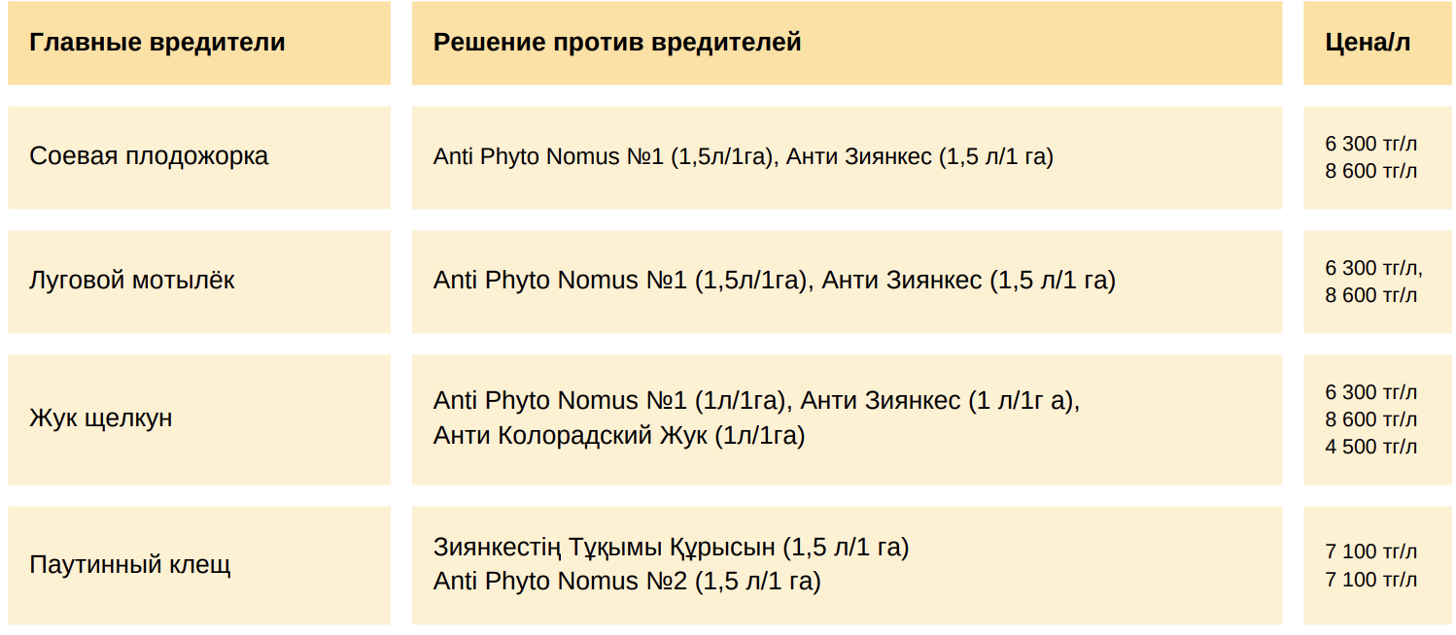Click the price cell for Соевая плодожорка
Image resolution: width=1456 pixels, height=635 pixels.
(1377, 157)
